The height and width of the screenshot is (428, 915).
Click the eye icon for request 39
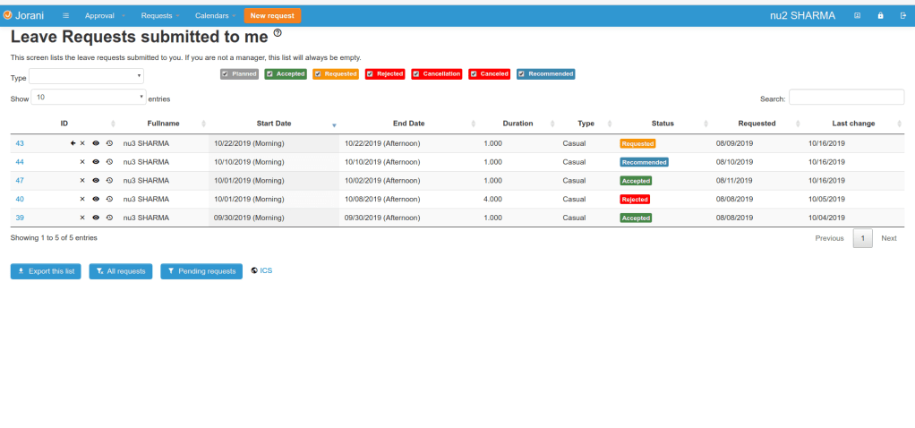[x=96, y=218]
